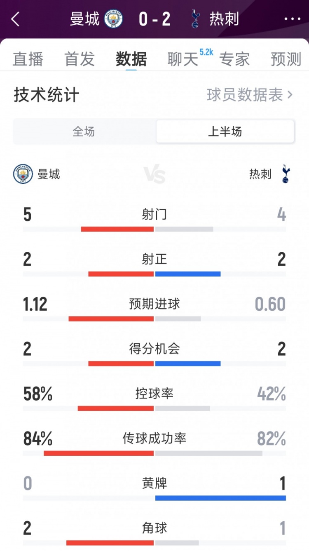Click the 首发 lineups tab label
309x551 pixels.
click(80, 59)
